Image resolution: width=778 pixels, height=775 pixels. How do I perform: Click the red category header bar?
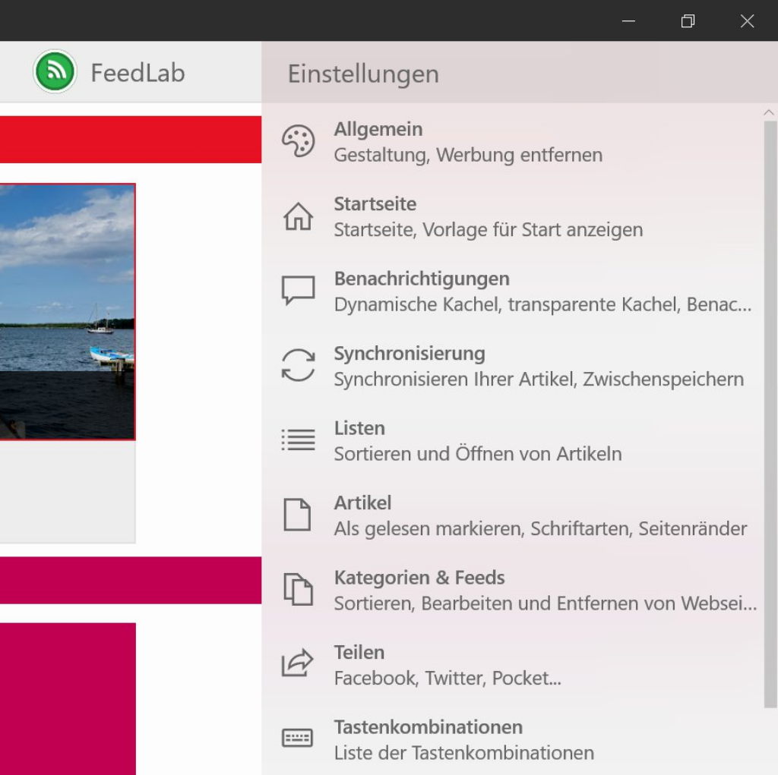pos(131,140)
